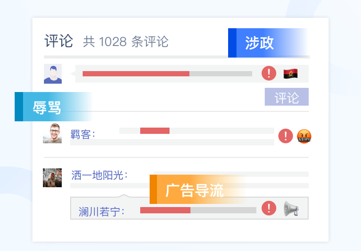This screenshot has width=361, height=251.
Task: Click the flag emoji icon
Action: click(x=291, y=73)
